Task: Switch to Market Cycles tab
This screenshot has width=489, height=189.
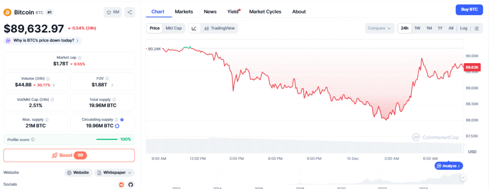Action: (265, 12)
